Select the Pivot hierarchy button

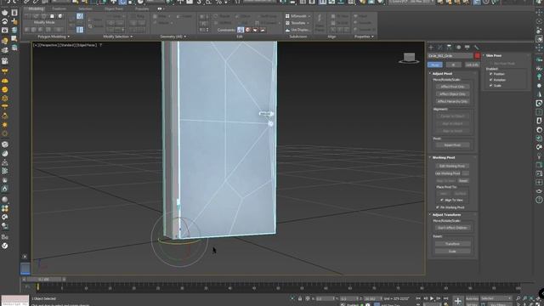click(x=434, y=65)
